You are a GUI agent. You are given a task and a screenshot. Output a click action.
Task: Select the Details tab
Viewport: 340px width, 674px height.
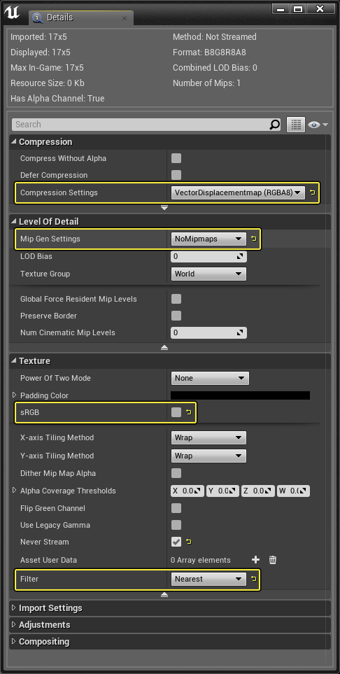[x=59, y=17]
